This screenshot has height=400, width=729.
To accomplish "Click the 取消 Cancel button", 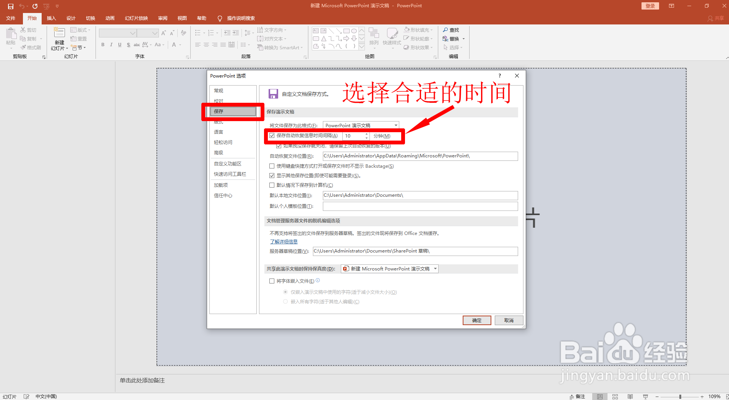I will click(509, 321).
